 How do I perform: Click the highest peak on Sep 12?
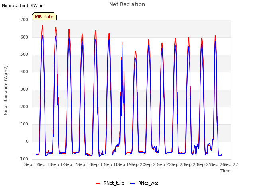[43, 26]
